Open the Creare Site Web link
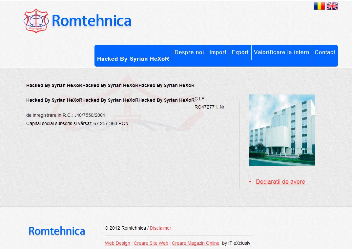 151,243
